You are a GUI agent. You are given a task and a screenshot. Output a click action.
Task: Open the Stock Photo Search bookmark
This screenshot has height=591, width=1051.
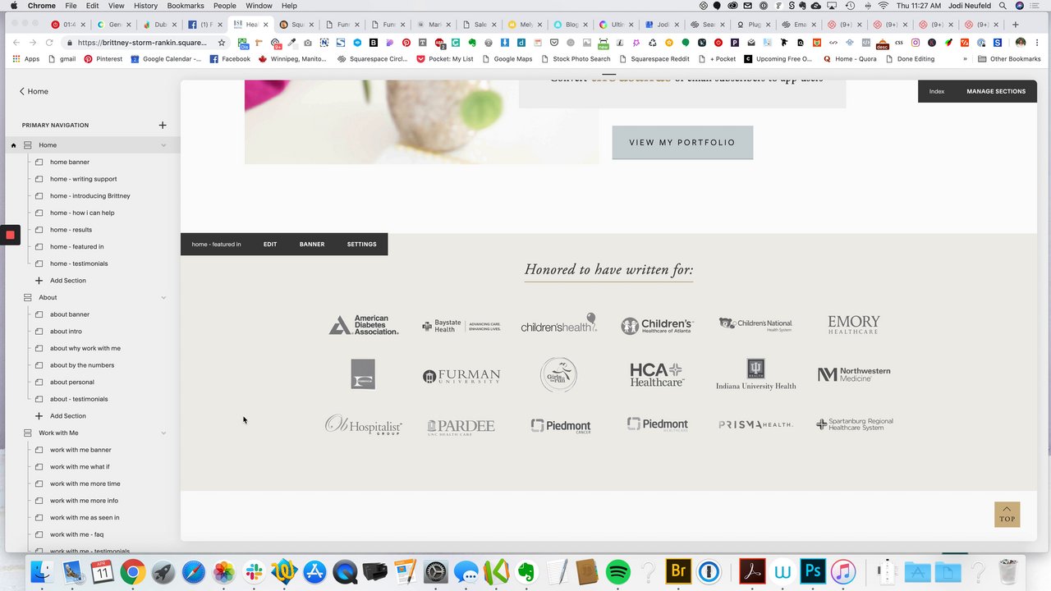576,59
